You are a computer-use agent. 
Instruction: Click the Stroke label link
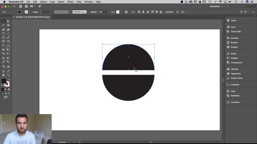(35, 12)
